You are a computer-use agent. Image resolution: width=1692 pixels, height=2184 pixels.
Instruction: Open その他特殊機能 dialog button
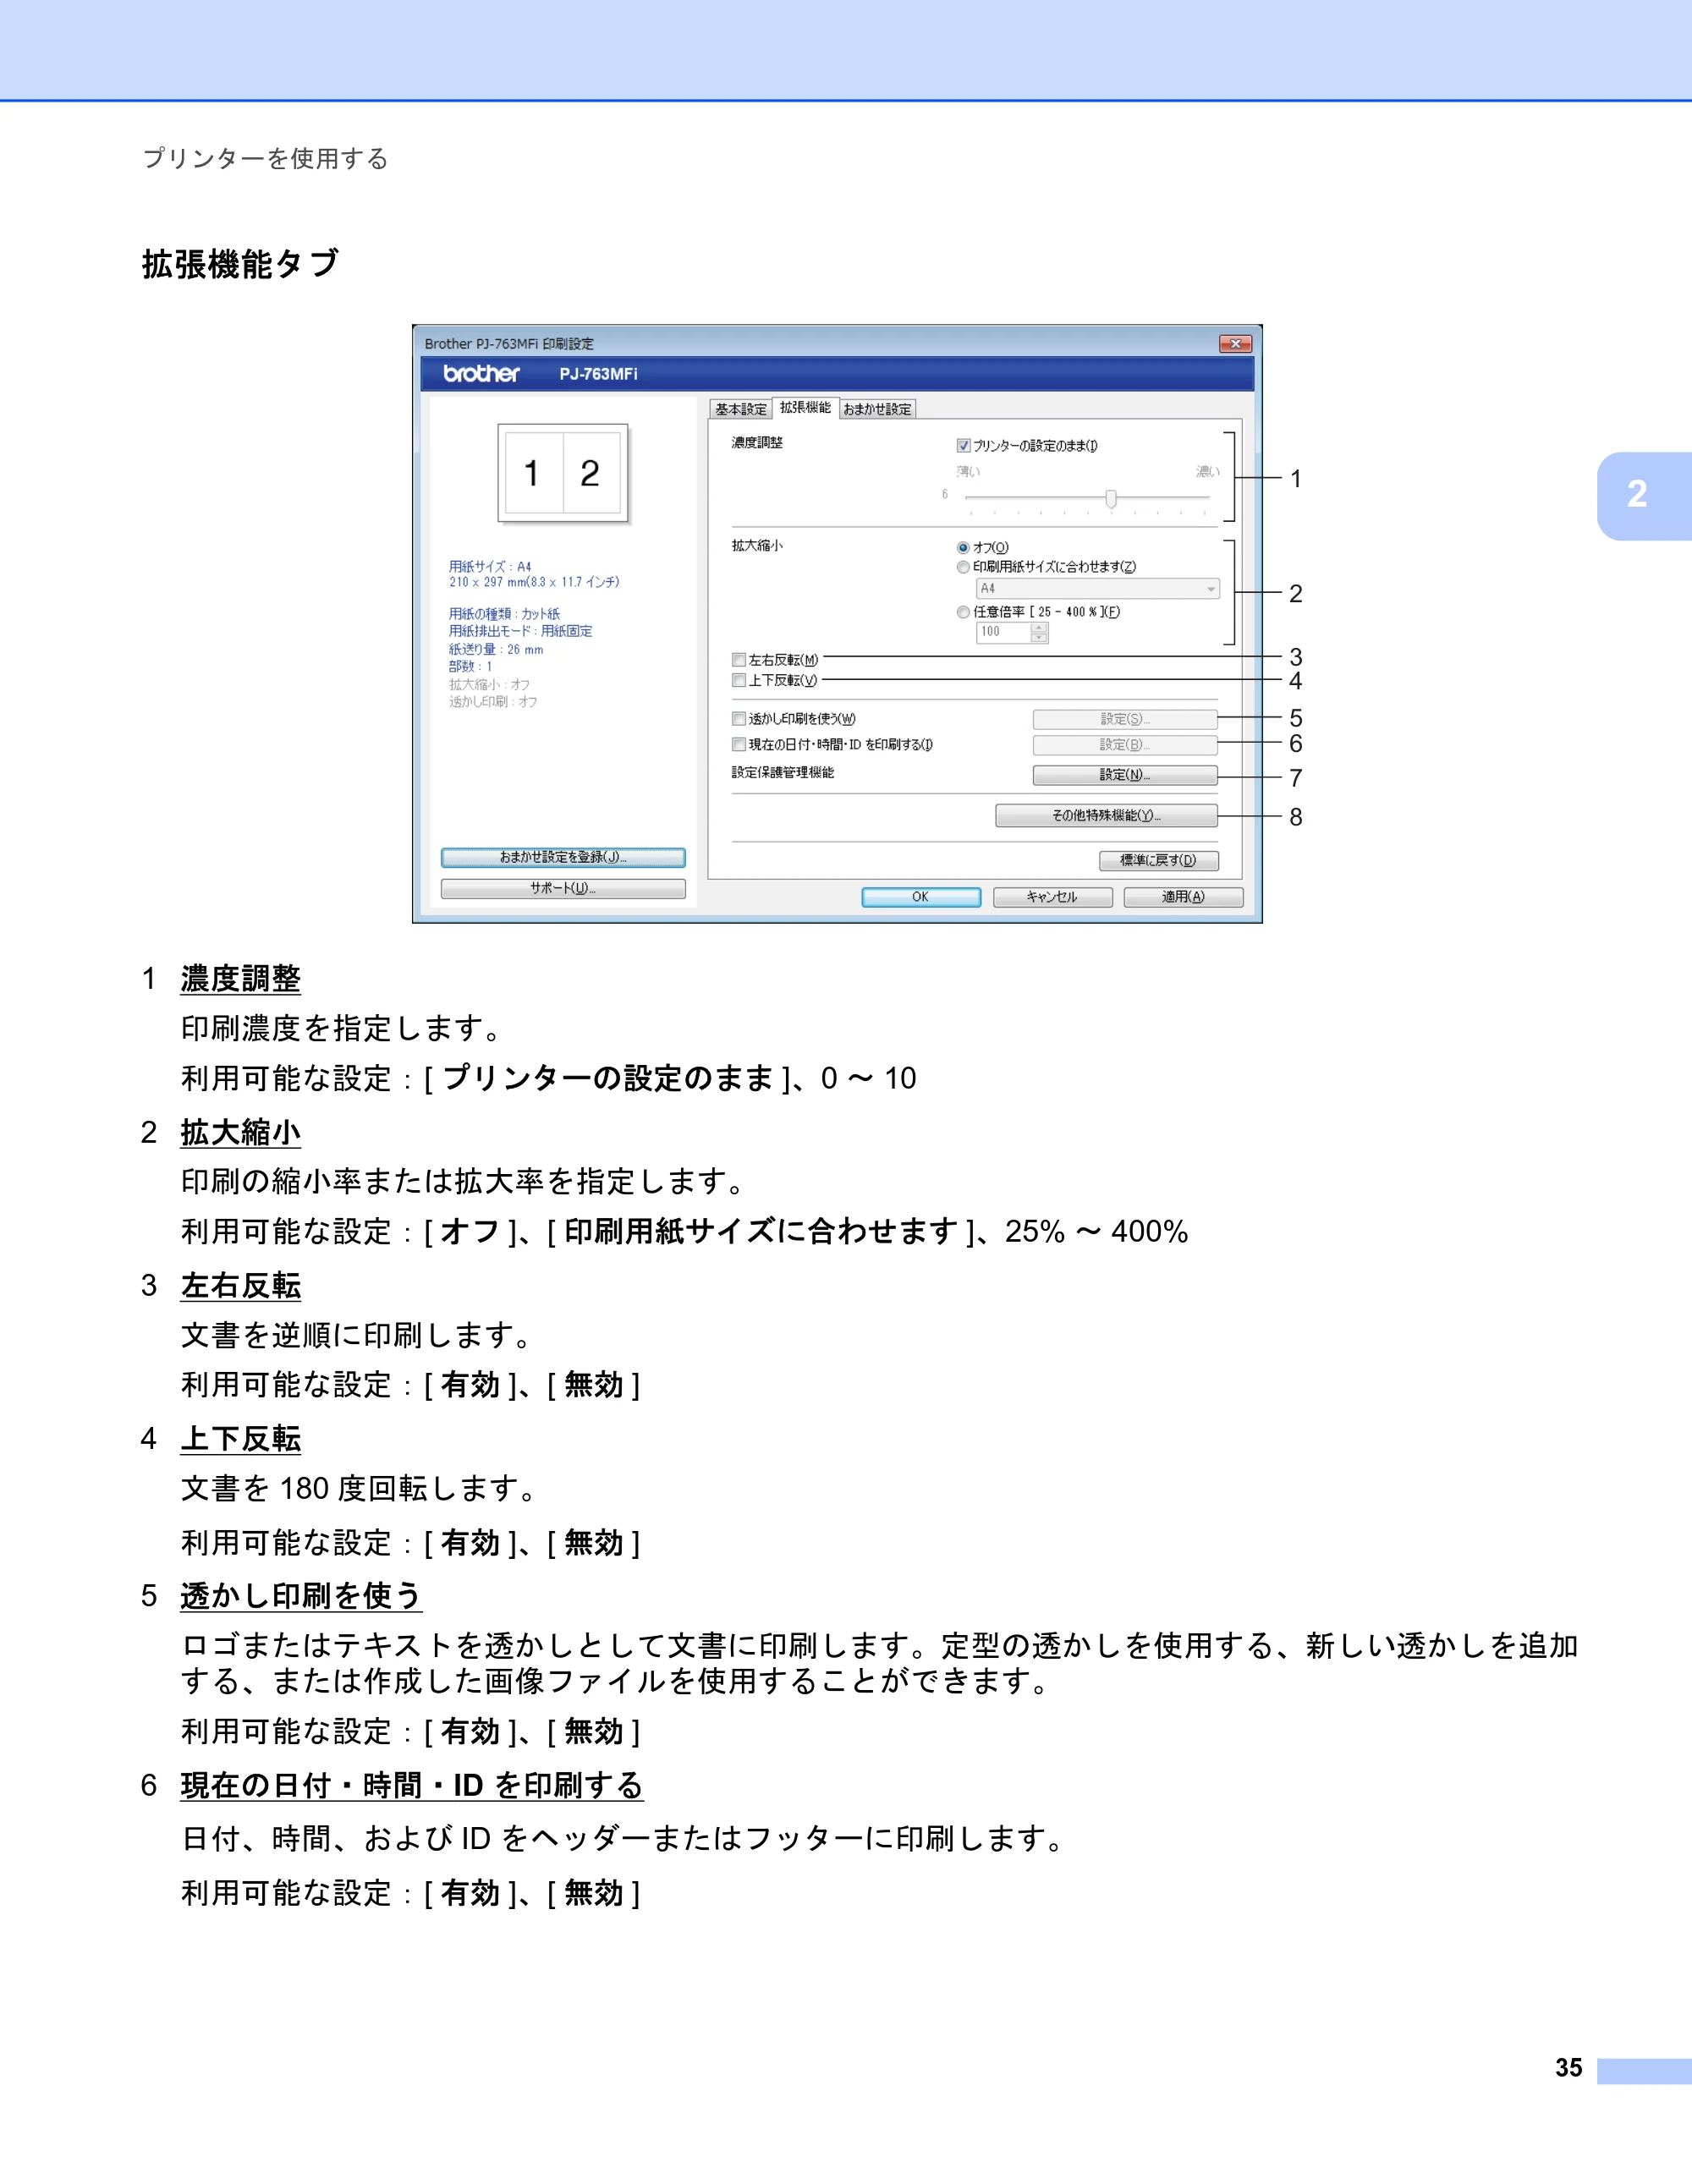(x=1106, y=816)
